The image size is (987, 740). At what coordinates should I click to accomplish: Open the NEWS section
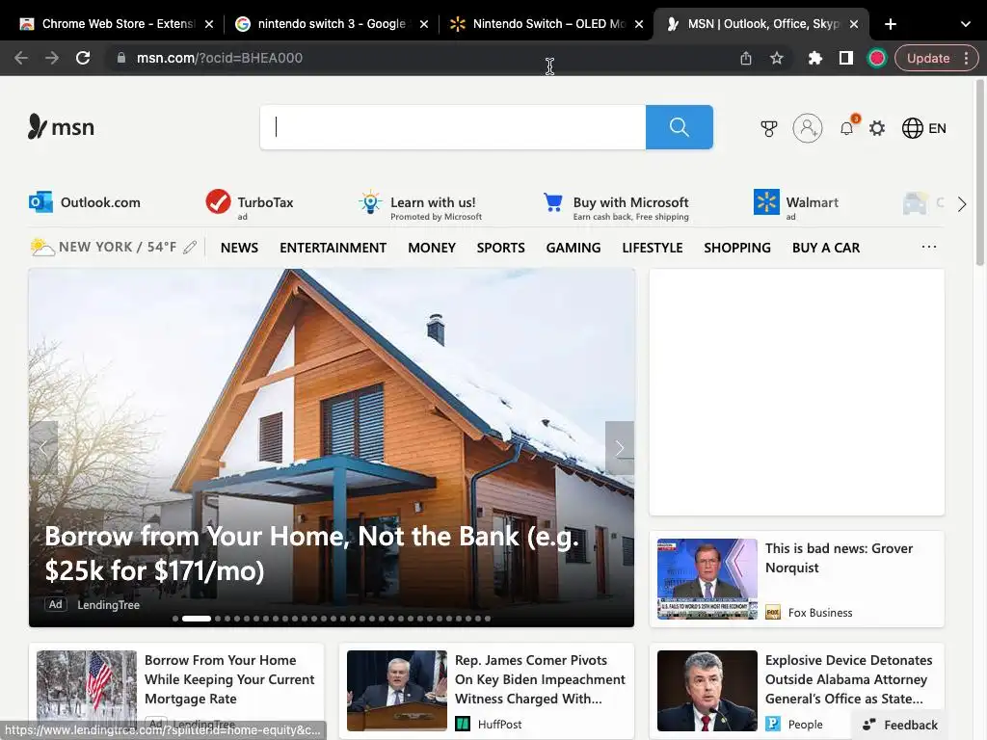(239, 248)
